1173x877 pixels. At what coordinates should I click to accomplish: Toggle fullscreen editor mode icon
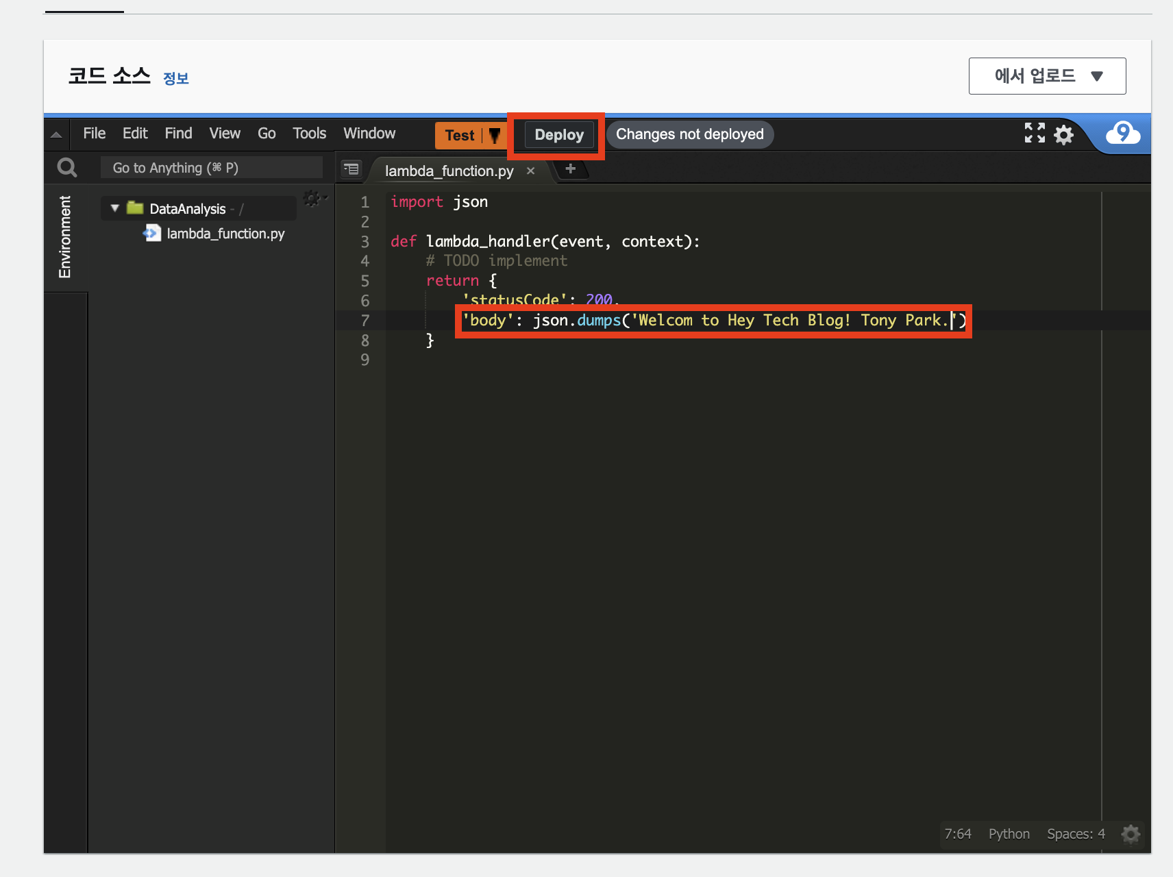1035,133
